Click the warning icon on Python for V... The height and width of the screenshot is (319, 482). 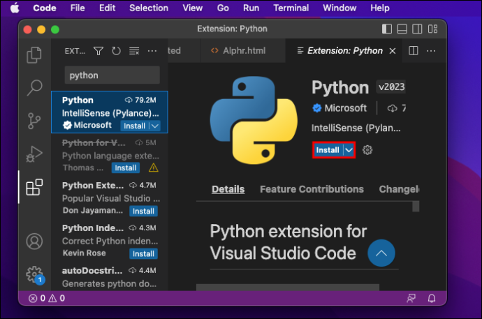coord(154,168)
